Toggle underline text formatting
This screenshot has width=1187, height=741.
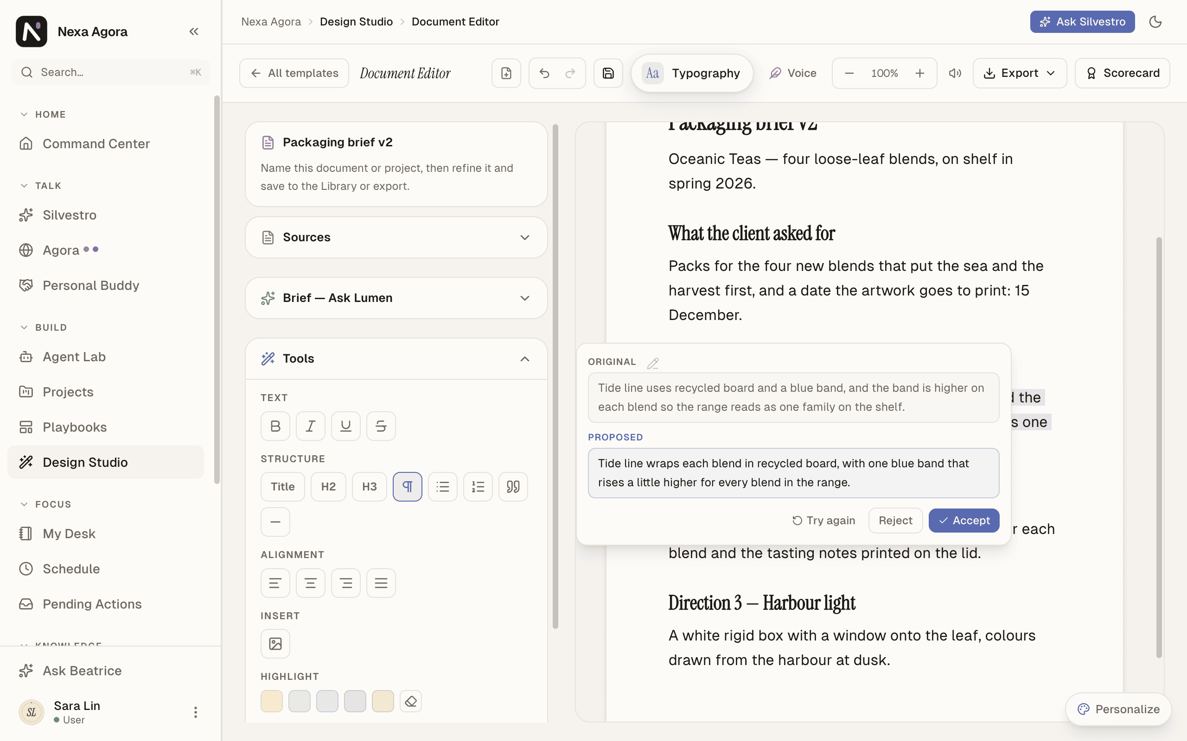pos(346,426)
